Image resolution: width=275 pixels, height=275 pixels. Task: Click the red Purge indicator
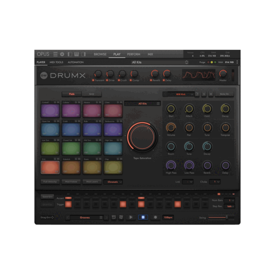(209, 62)
